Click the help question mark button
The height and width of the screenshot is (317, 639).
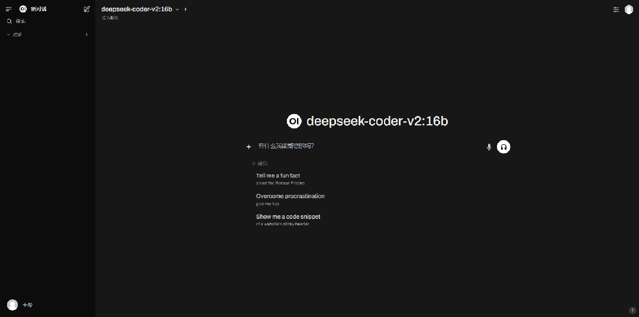632,310
